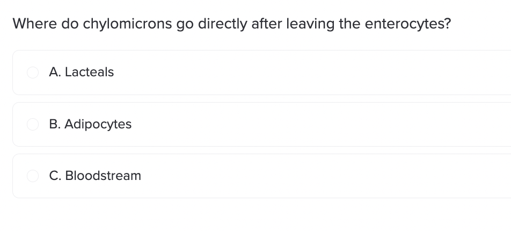Choose the 'B. Adipocytes' answer label

(90, 124)
